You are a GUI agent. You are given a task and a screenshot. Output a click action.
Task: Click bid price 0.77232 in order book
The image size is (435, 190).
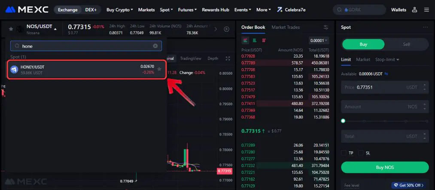(248, 166)
